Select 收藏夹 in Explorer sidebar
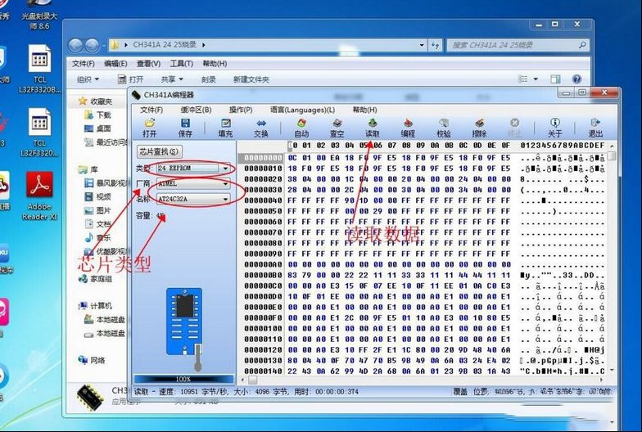This screenshot has height=432, width=642. [96, 101]
